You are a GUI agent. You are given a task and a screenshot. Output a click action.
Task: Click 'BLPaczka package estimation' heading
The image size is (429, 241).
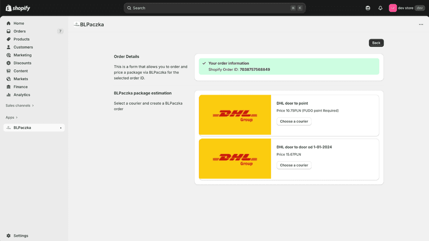[142, 93]
